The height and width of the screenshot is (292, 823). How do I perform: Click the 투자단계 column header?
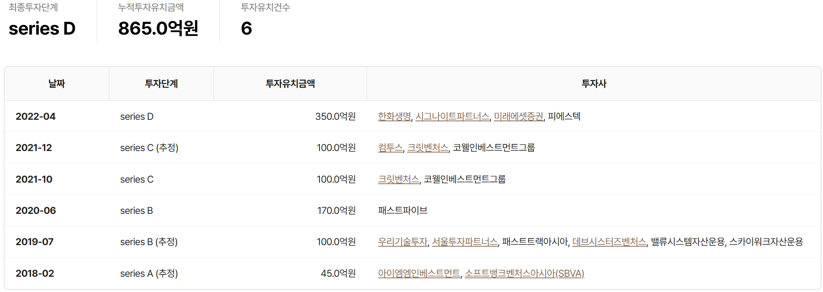pyautogui.click(x=161, y=84)
